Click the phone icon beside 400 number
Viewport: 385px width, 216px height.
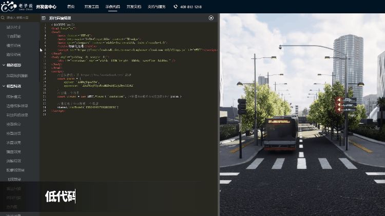(176, 7)
